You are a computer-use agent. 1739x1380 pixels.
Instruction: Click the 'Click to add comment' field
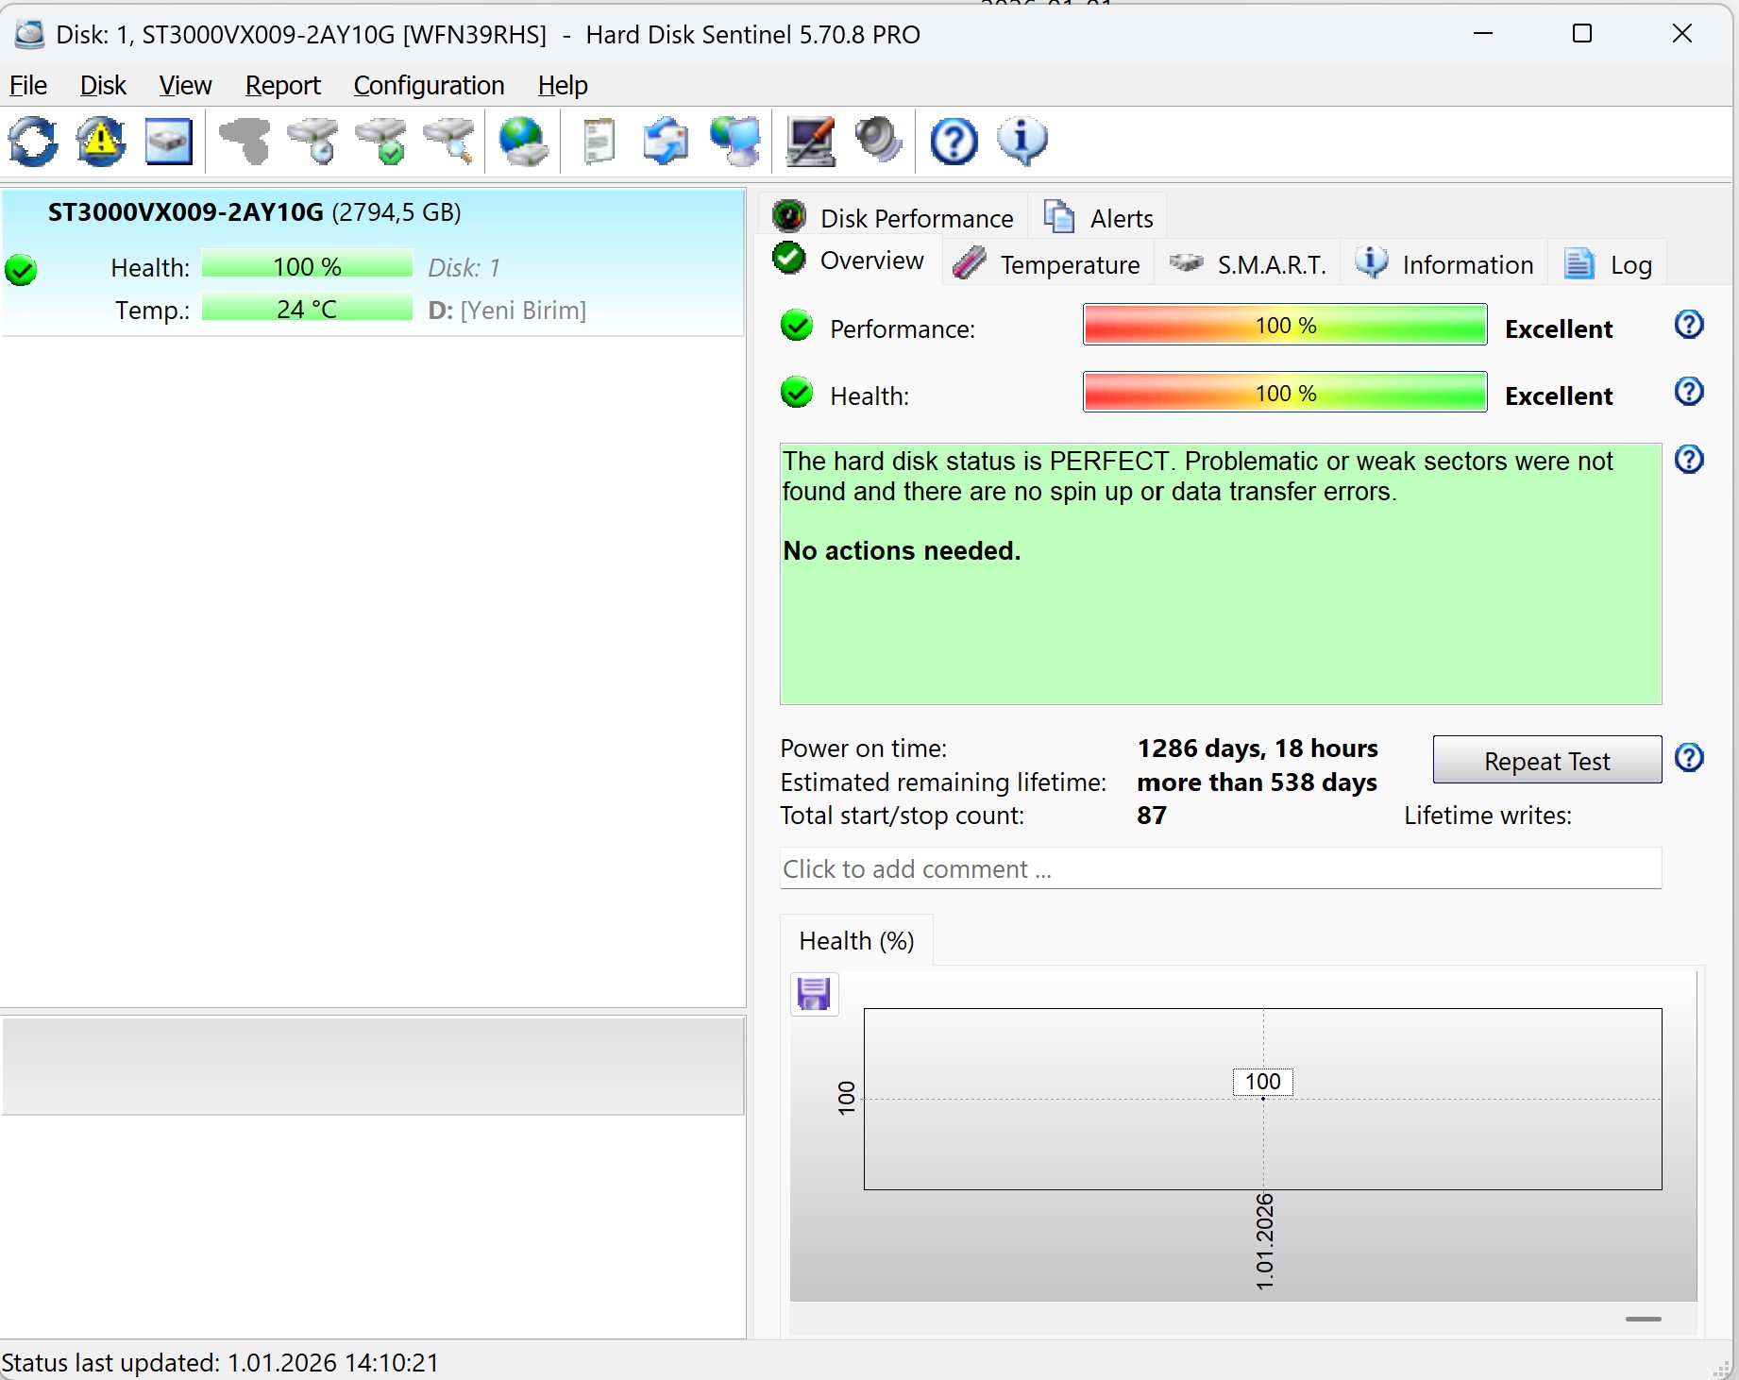point(1220,868)
